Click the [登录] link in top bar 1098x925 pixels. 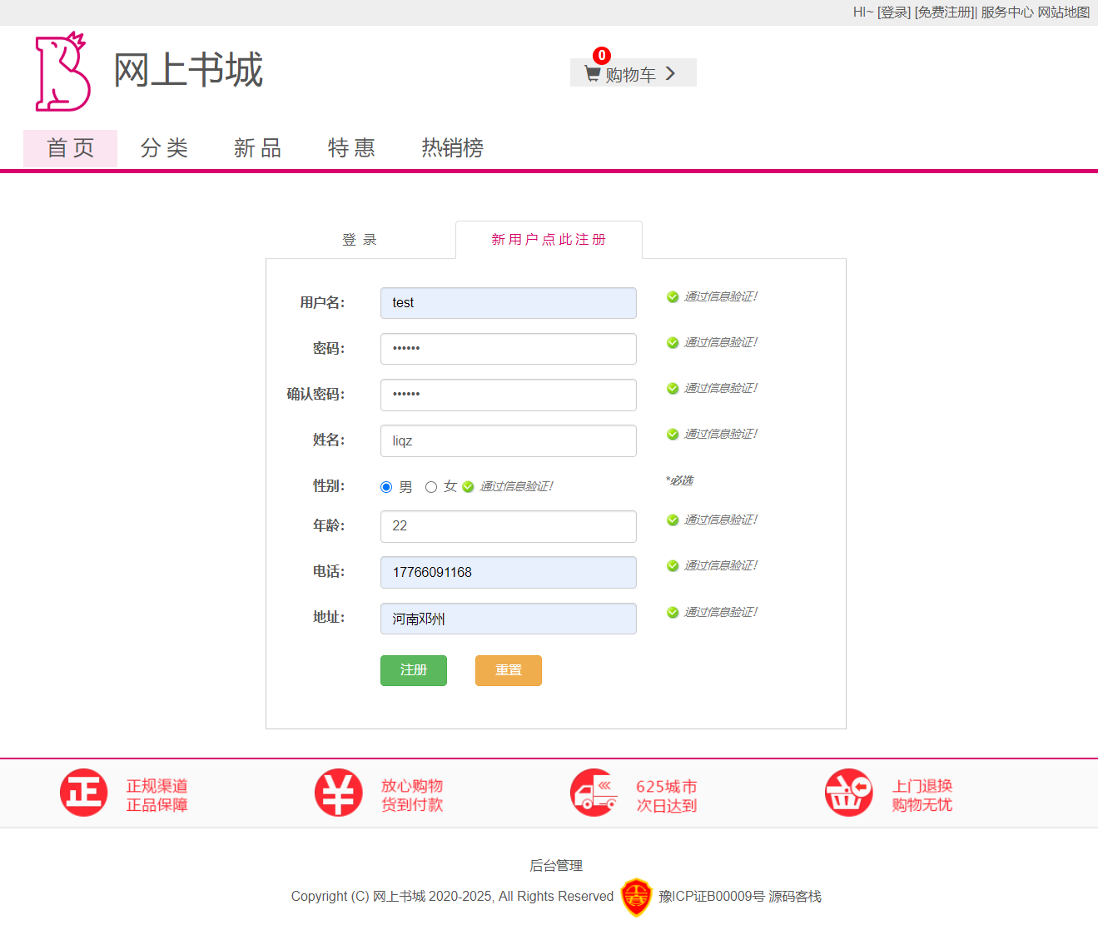894,12
